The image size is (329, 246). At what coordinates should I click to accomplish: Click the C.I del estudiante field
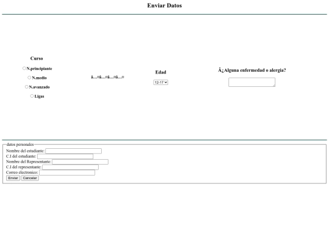tap(65, 156)
